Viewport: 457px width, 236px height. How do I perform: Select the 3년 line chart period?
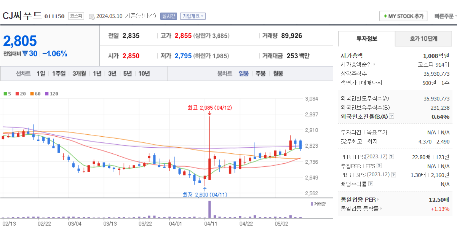click(x=112, y=74)
